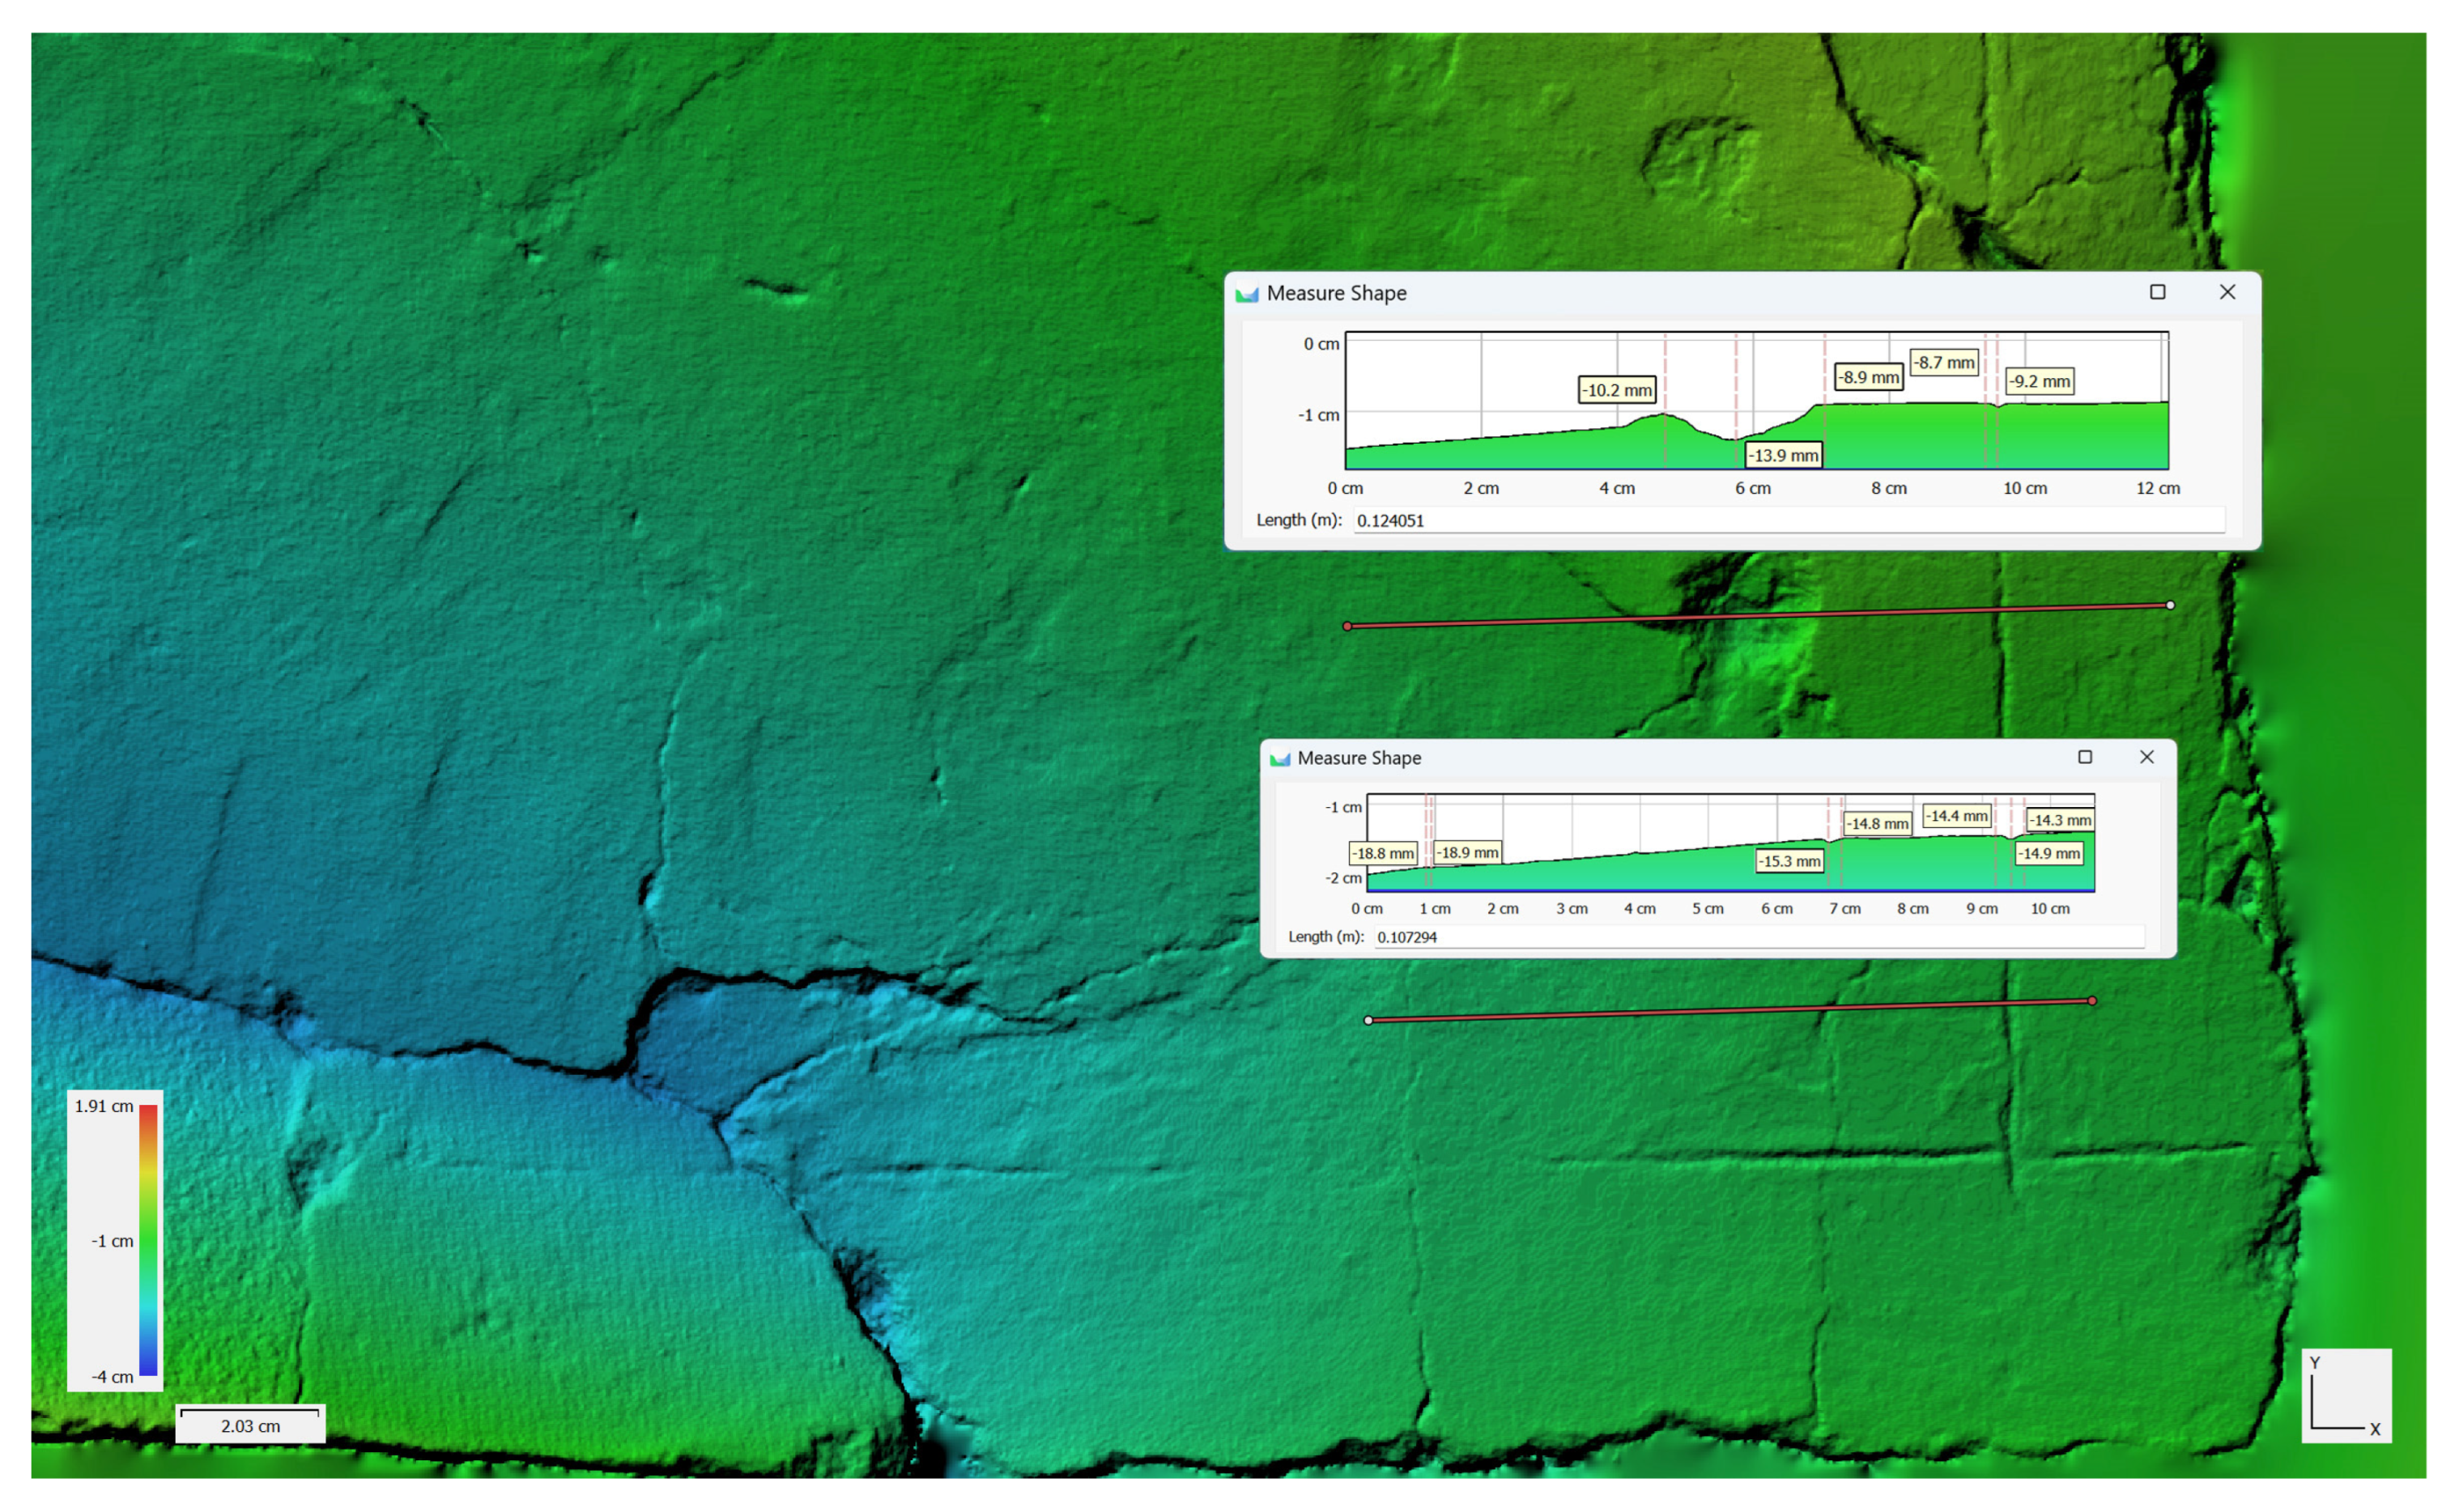The height and width of the screenshot is (1512, 2459).
Task: Click the -1 cm label on the color scale
Action: (112, 1241)
